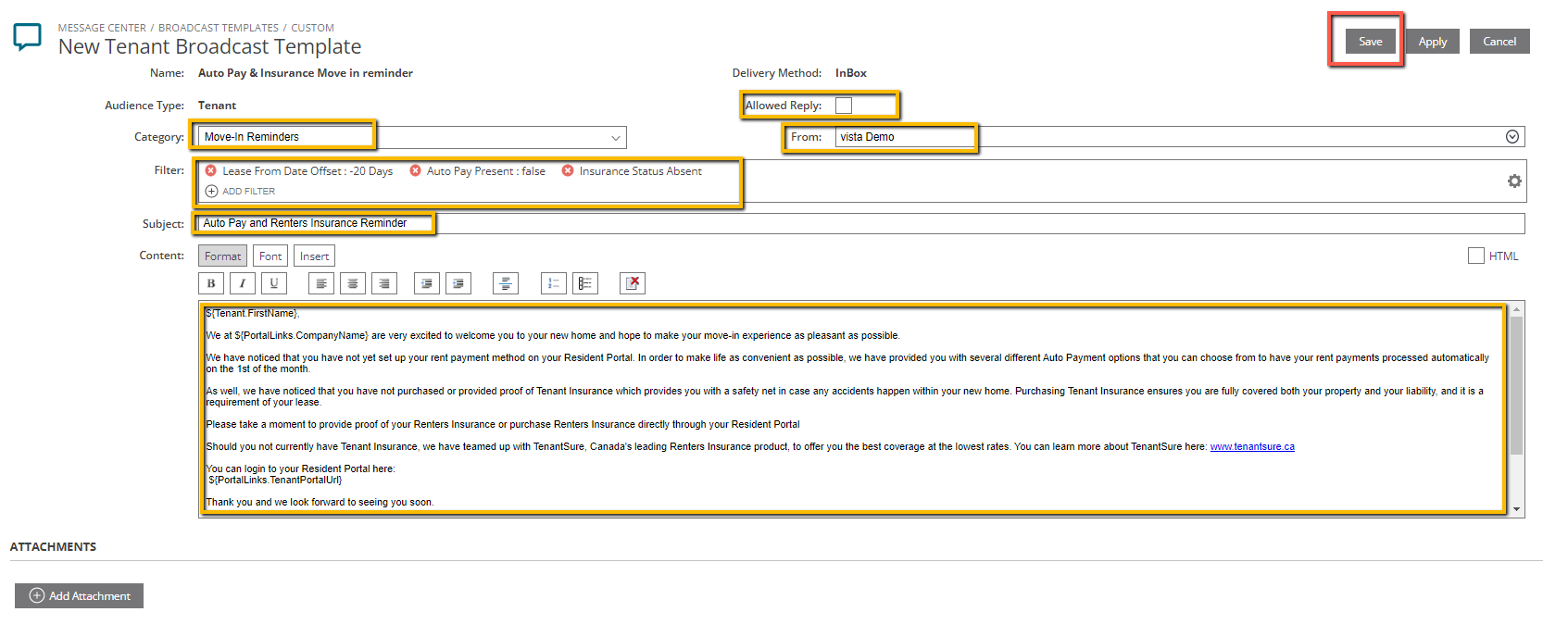Remove the Auto Pay Present filter

(x=416, y=170)
